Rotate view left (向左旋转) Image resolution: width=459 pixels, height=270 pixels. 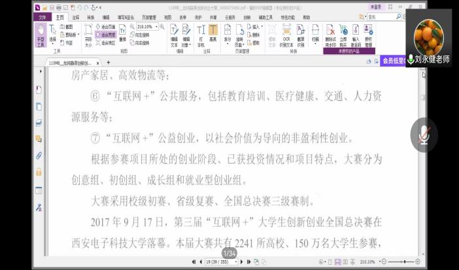click(x=140, y=35)
